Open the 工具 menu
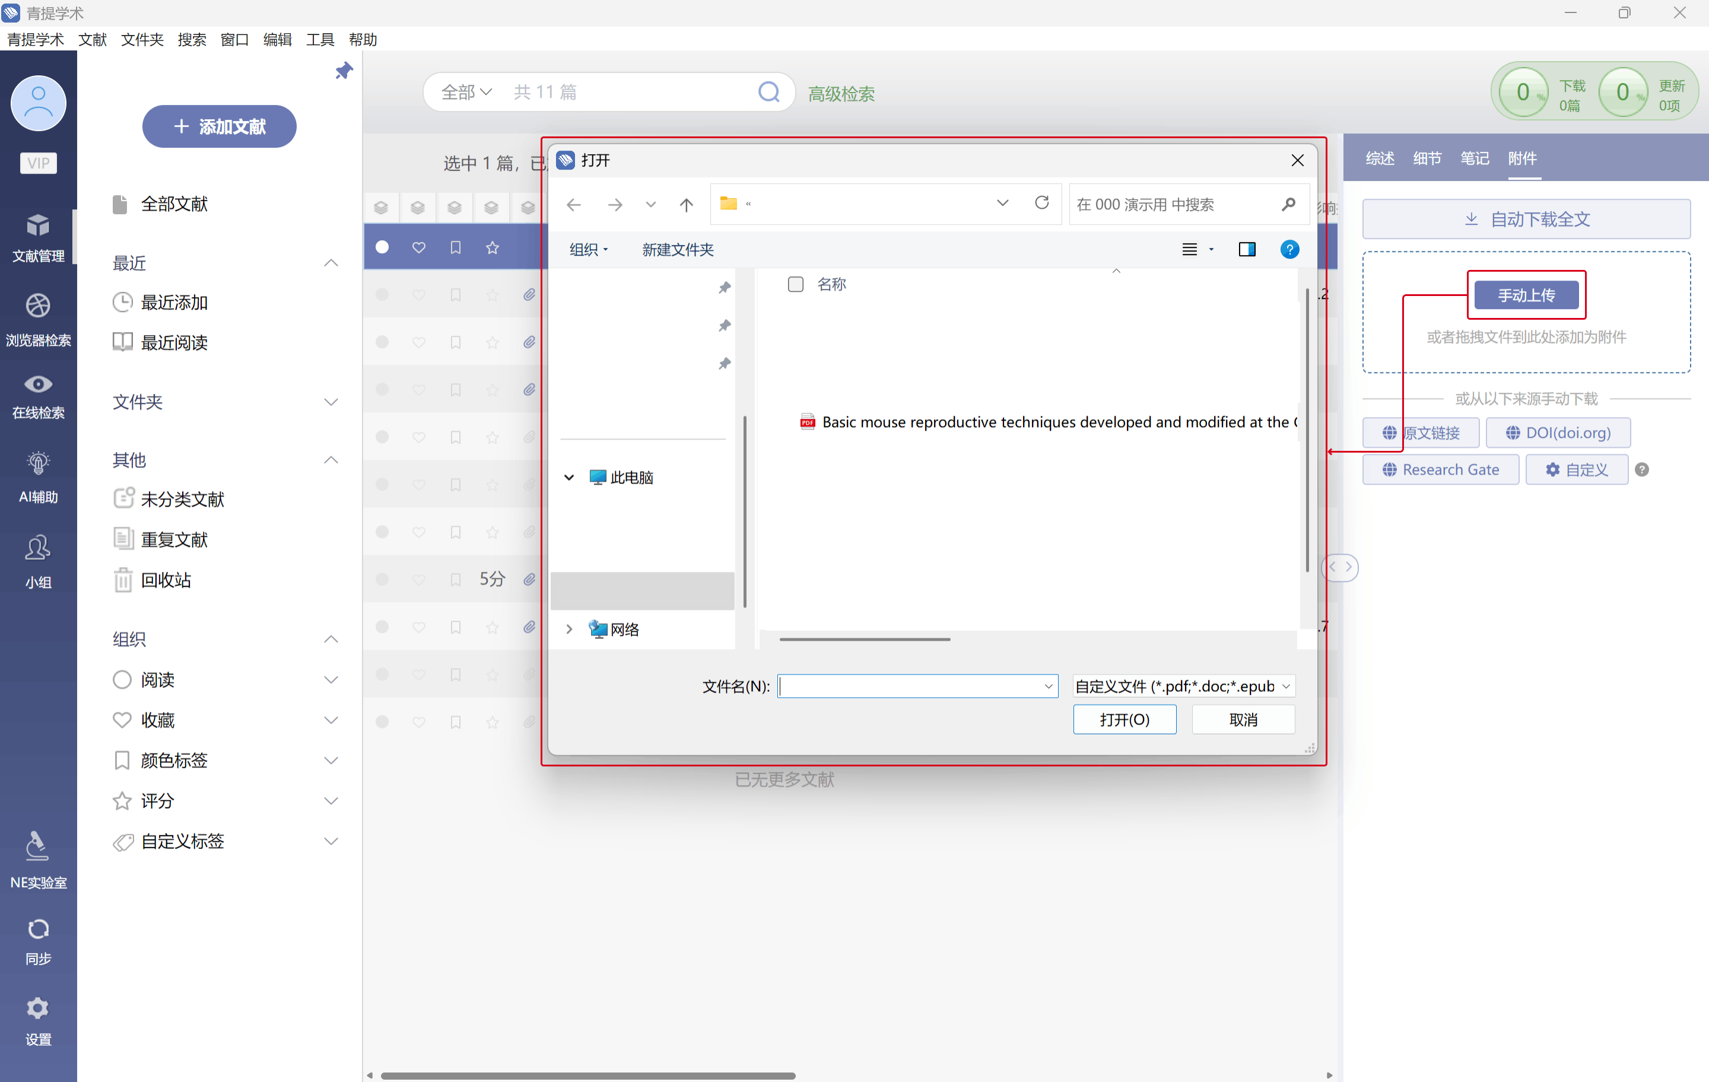Image resolution: width=1709 pixels, height=1082 pixels. click(x=319, y=40)
